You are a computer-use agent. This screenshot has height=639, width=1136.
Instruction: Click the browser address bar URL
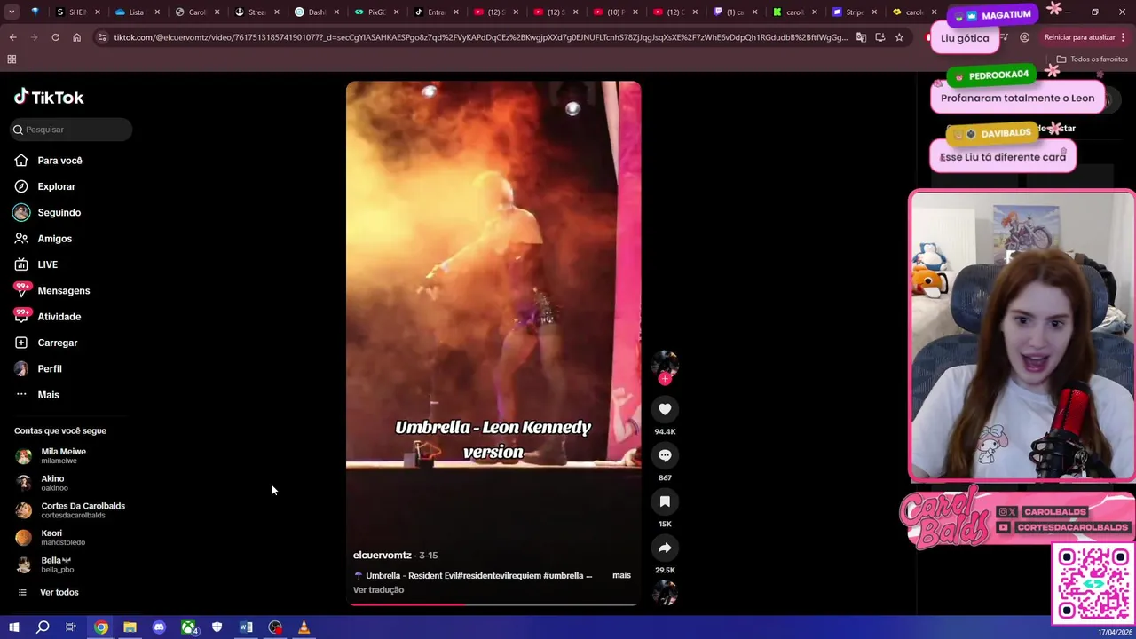coord(480,37)
